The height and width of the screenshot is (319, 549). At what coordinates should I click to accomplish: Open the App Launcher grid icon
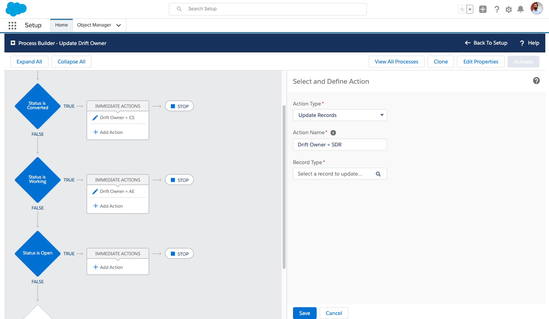pos(12,25)
